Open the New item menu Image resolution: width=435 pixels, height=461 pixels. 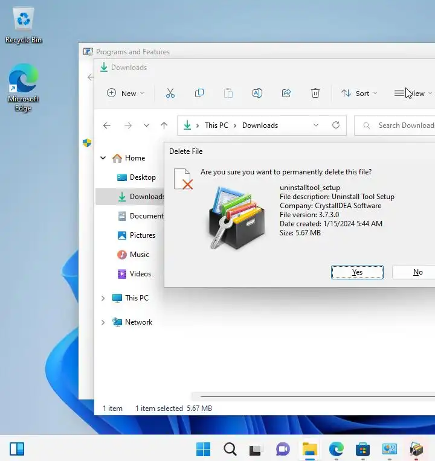click(126, 93)
